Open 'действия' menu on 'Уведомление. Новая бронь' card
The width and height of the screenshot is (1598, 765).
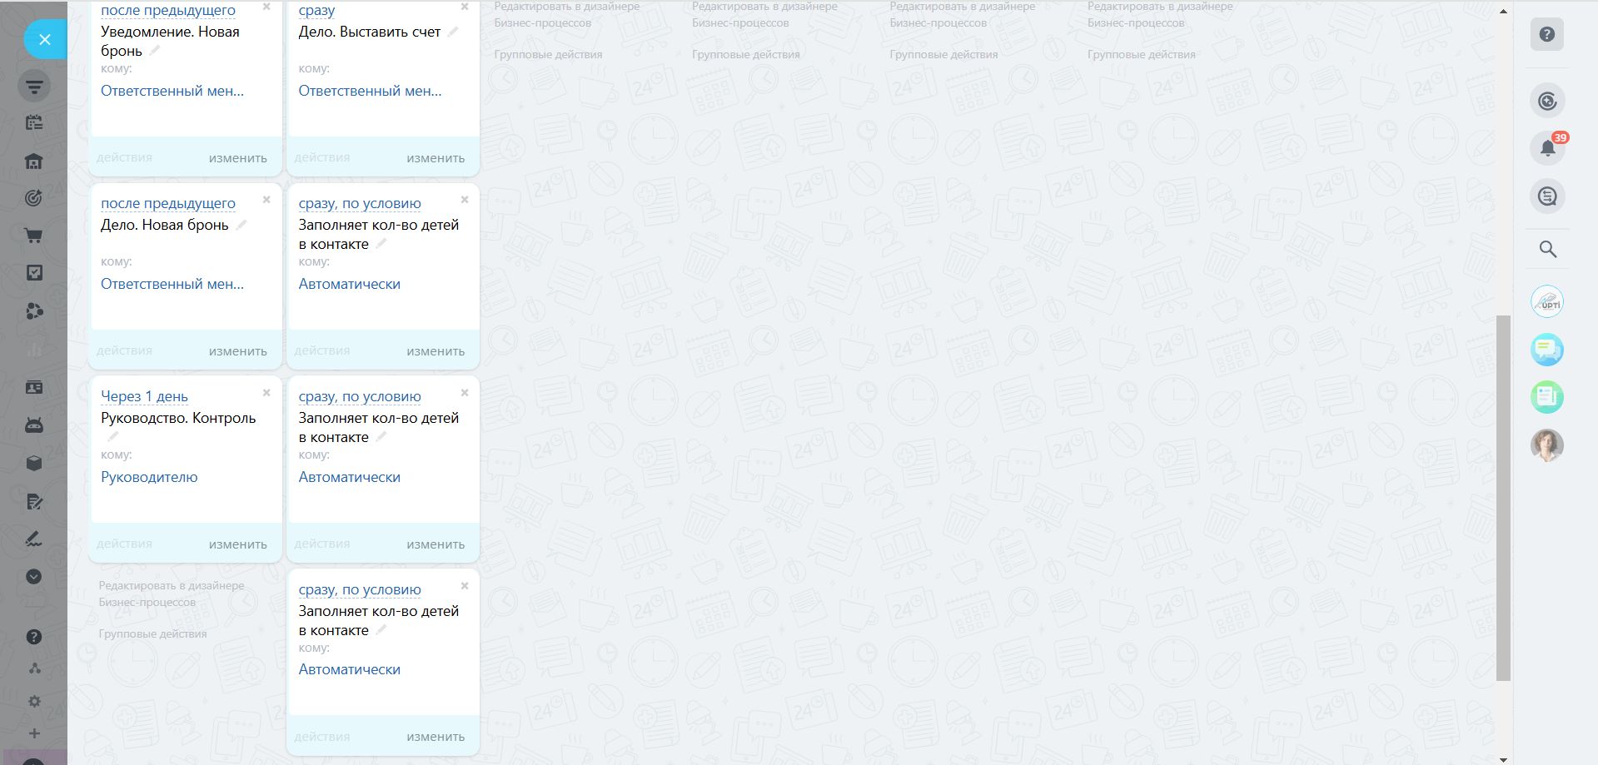125,157
